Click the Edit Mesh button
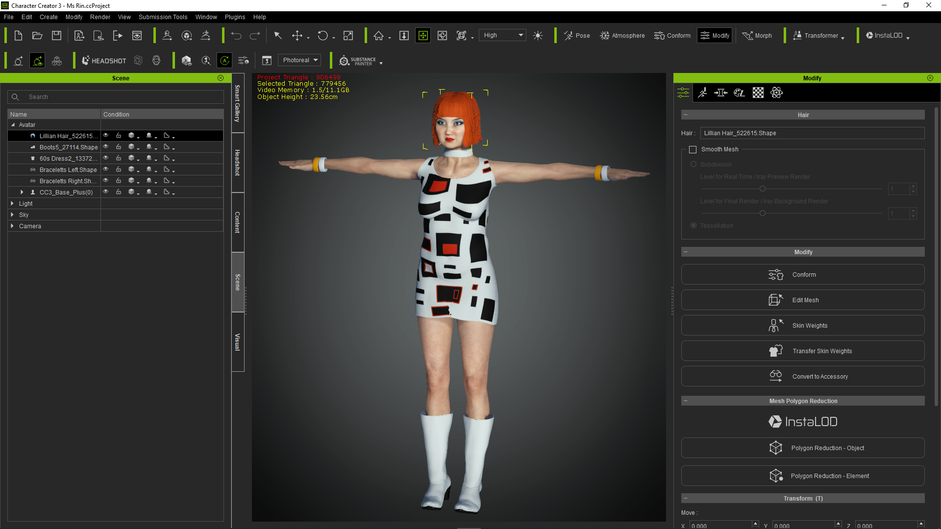 pyautogui.click(x=803, y=300)
